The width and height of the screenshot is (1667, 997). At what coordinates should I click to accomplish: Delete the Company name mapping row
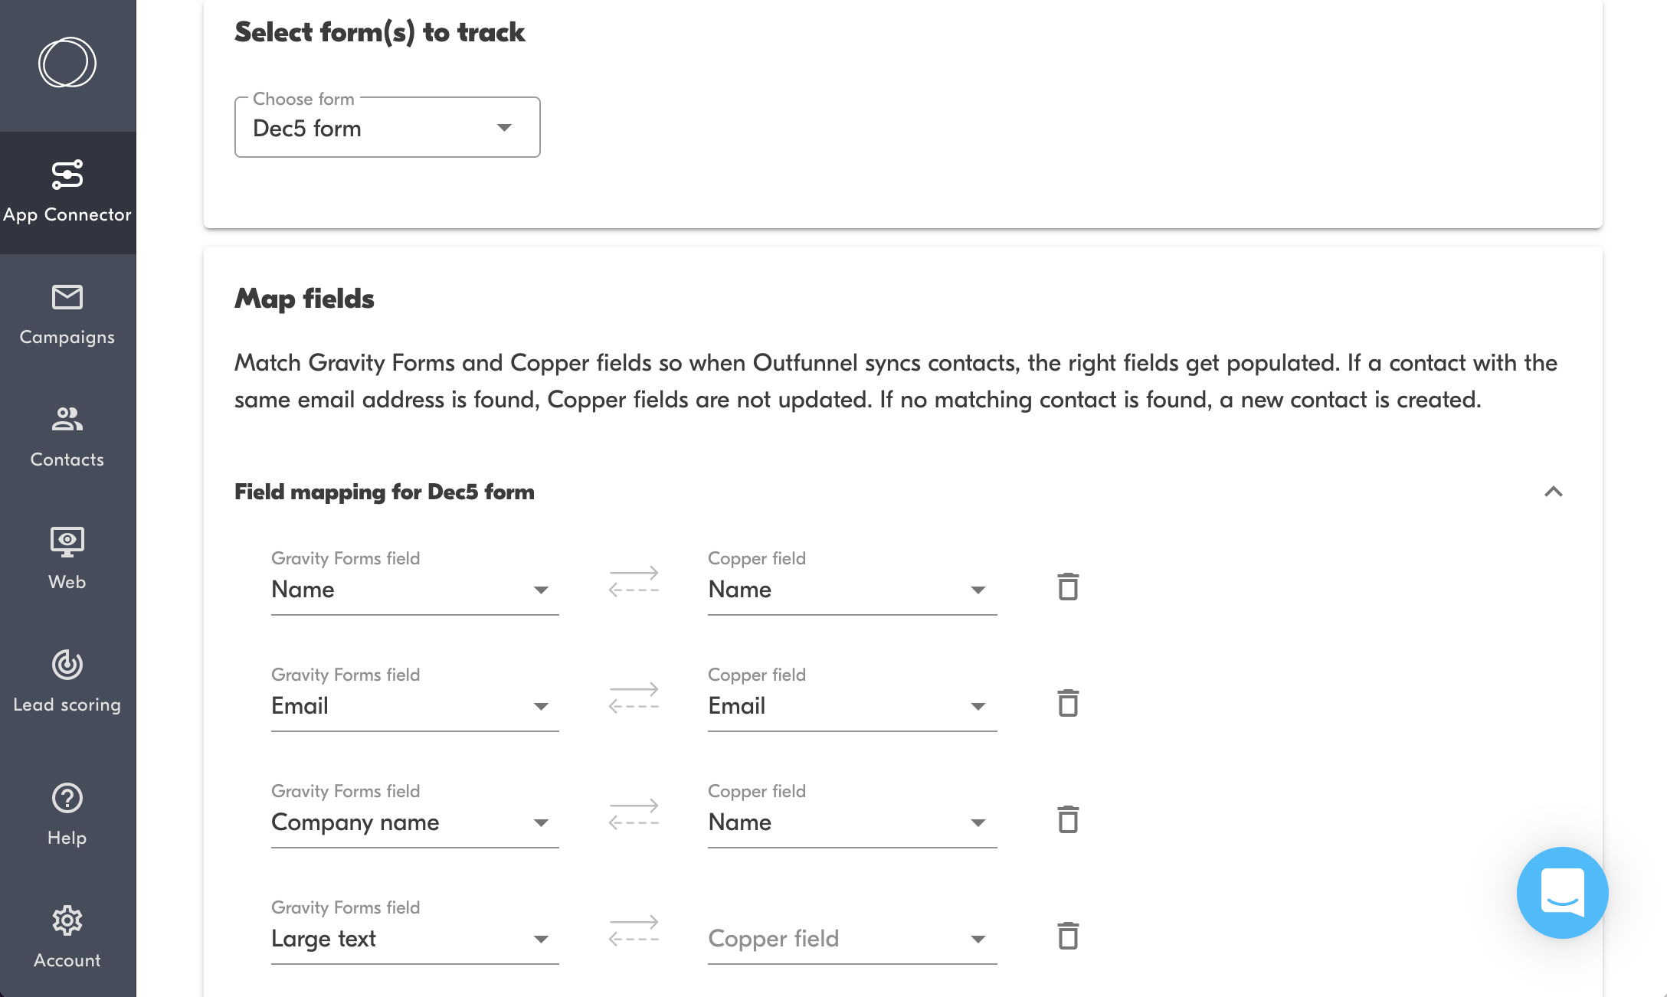pyautogui.click(x=1068, y=820)
